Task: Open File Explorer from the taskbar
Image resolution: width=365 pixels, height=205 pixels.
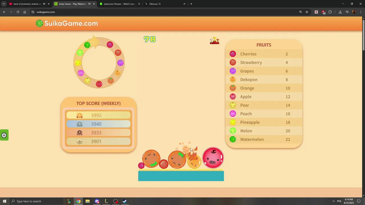Action: [x=88, y=201]
